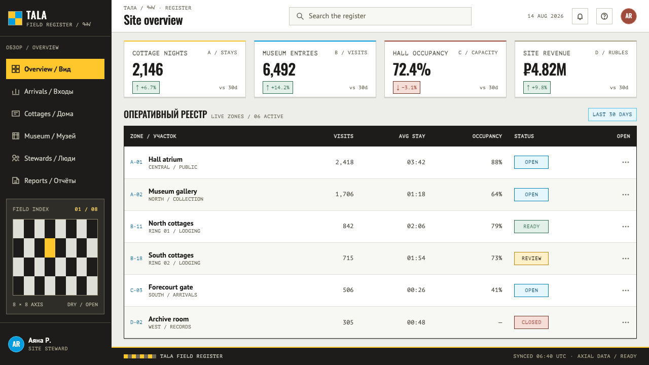Click zone code B-11
The width and height of the screenshot is (649, 365).
coord(136,226)
